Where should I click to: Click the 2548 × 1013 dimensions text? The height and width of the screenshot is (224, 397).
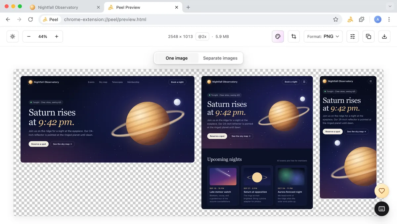180,36
